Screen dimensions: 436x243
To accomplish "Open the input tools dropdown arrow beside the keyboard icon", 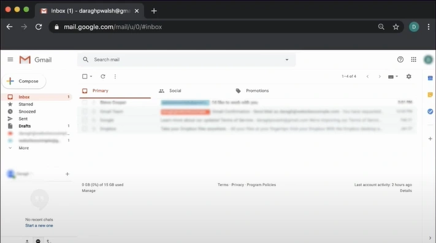I will click(x=397, y=77).
